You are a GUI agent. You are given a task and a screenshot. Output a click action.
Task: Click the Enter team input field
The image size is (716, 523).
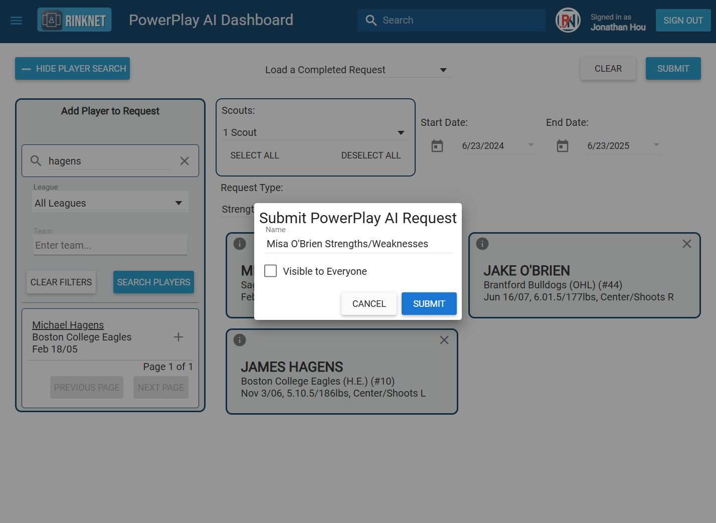(x=110, y=245)
